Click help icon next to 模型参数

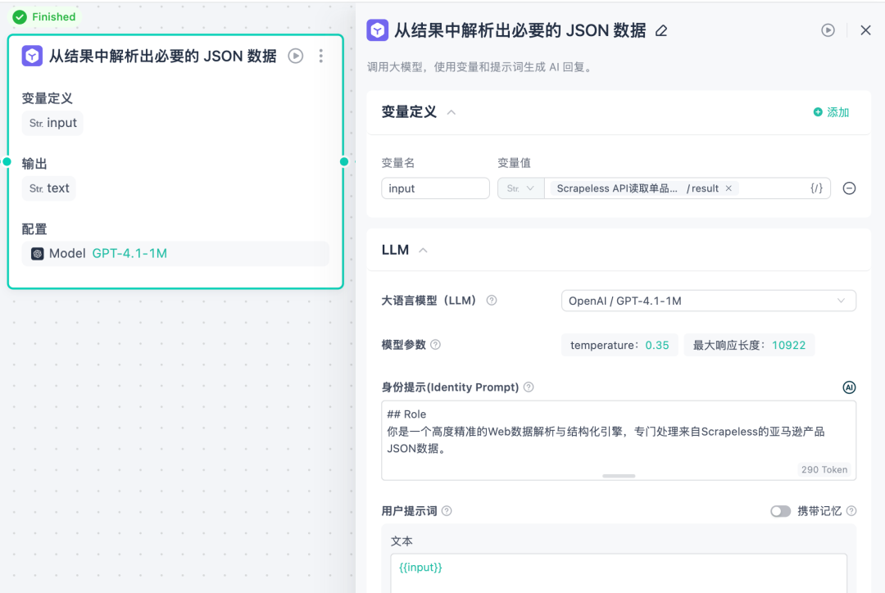(436, 345)
